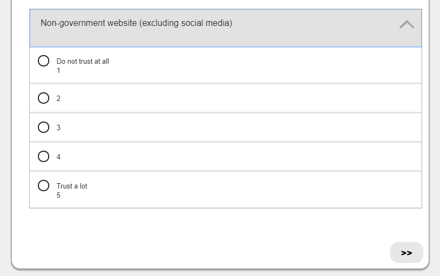The image size is (440, 276).
Task: Collapse the section using the chevron arrow
Action: coord(406,24)
